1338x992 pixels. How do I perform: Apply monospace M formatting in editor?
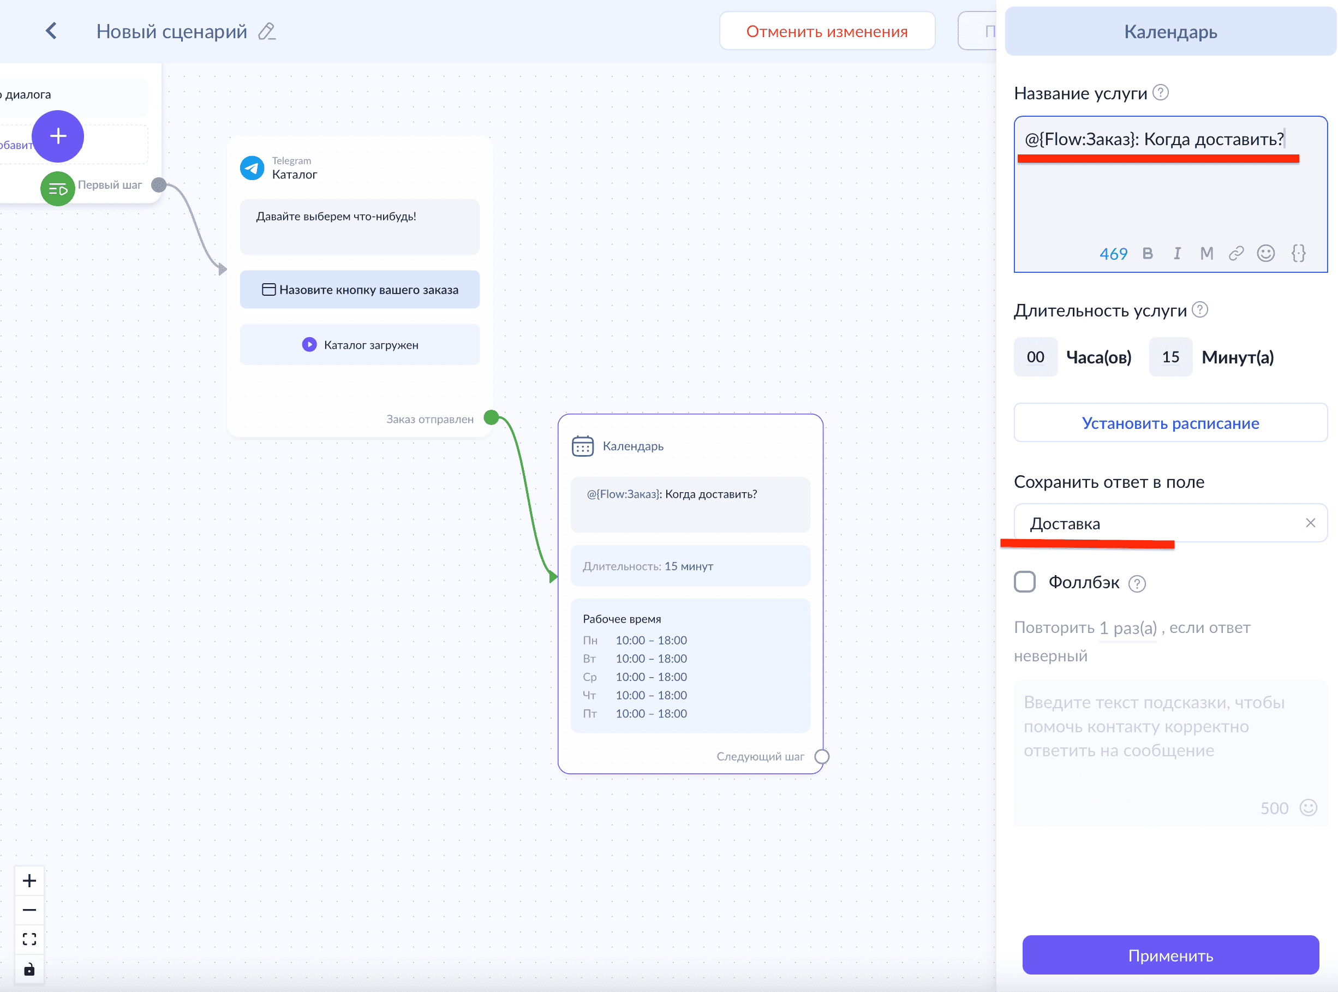pos(1206,253)
